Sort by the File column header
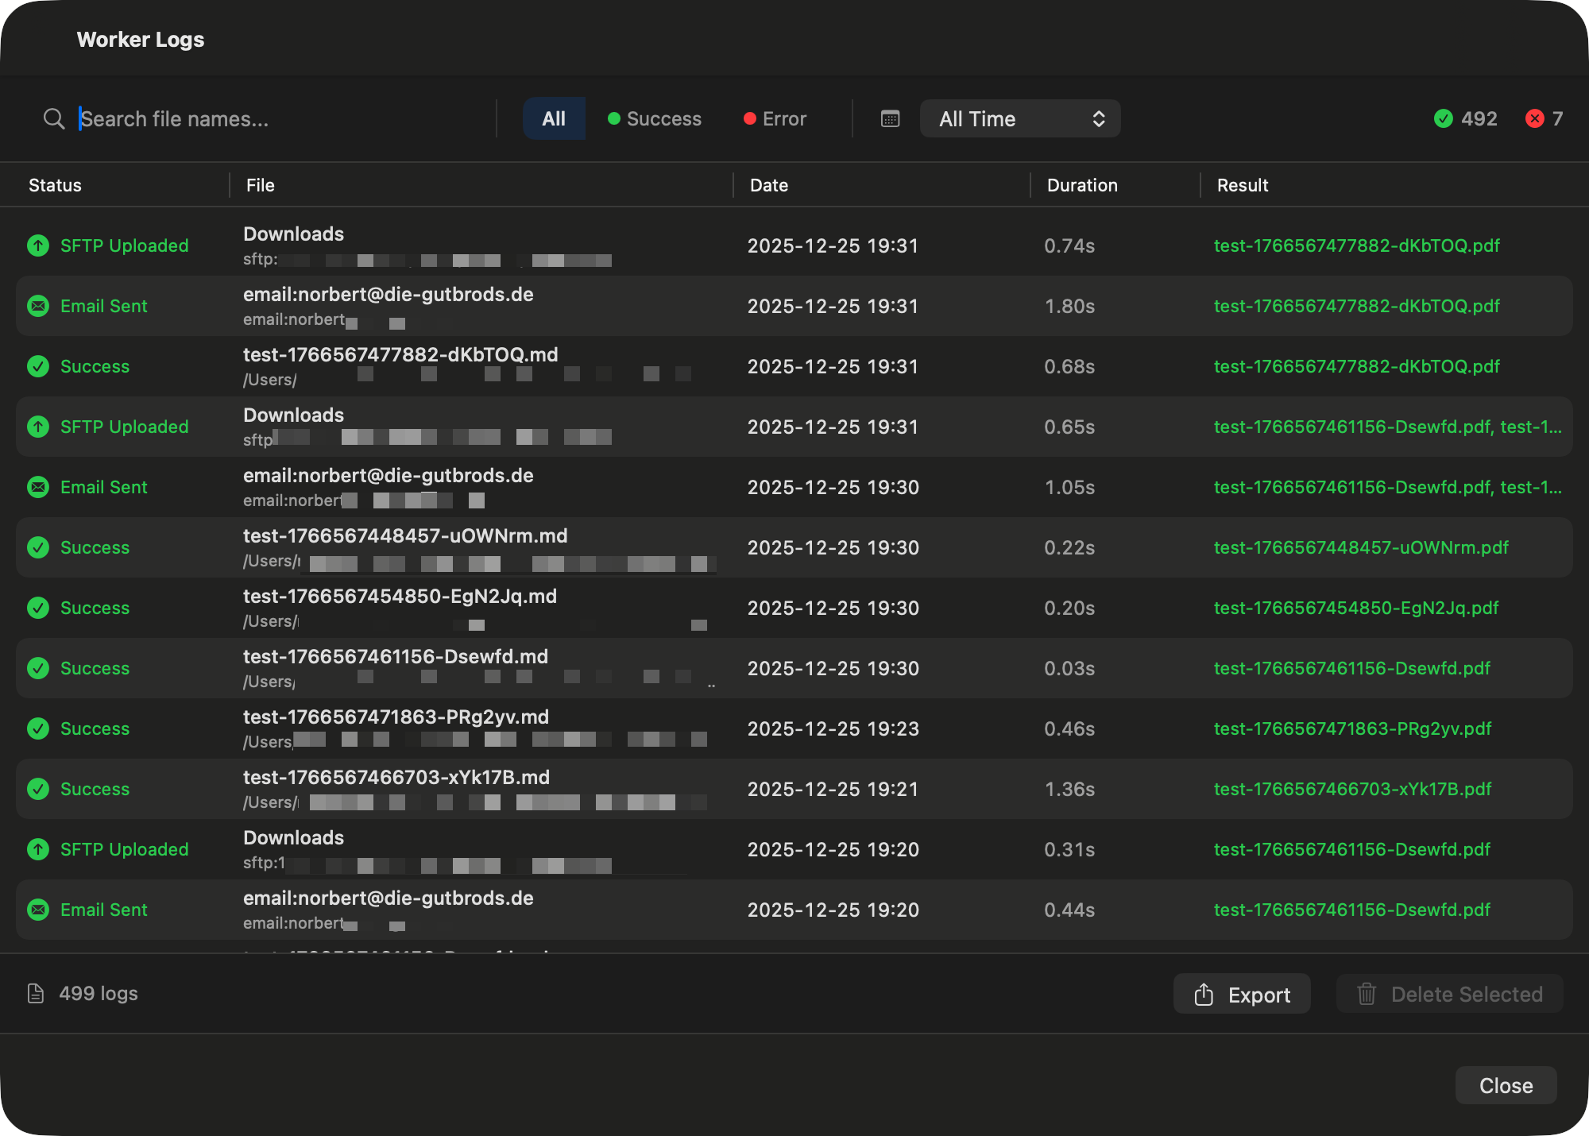1589x1136 pixels. pos(260,185)
